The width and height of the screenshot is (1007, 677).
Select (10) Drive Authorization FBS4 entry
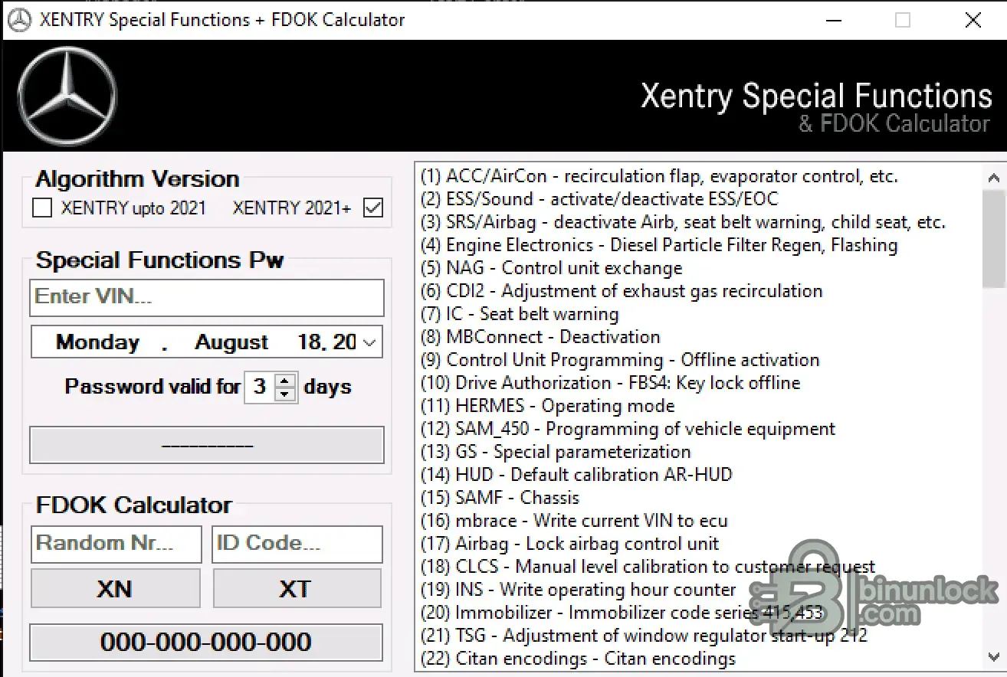610,383
